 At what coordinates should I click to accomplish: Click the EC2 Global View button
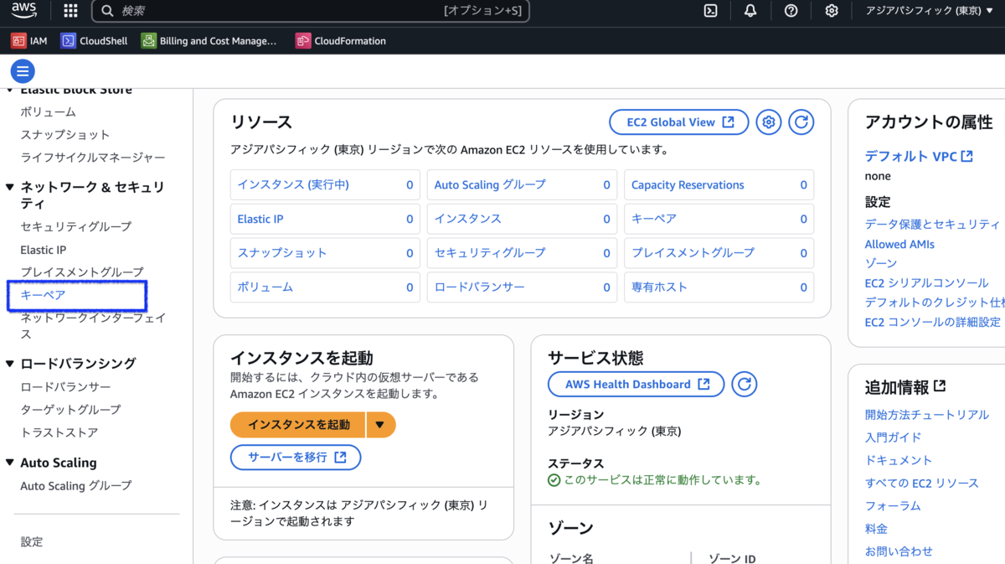[678, 122]
